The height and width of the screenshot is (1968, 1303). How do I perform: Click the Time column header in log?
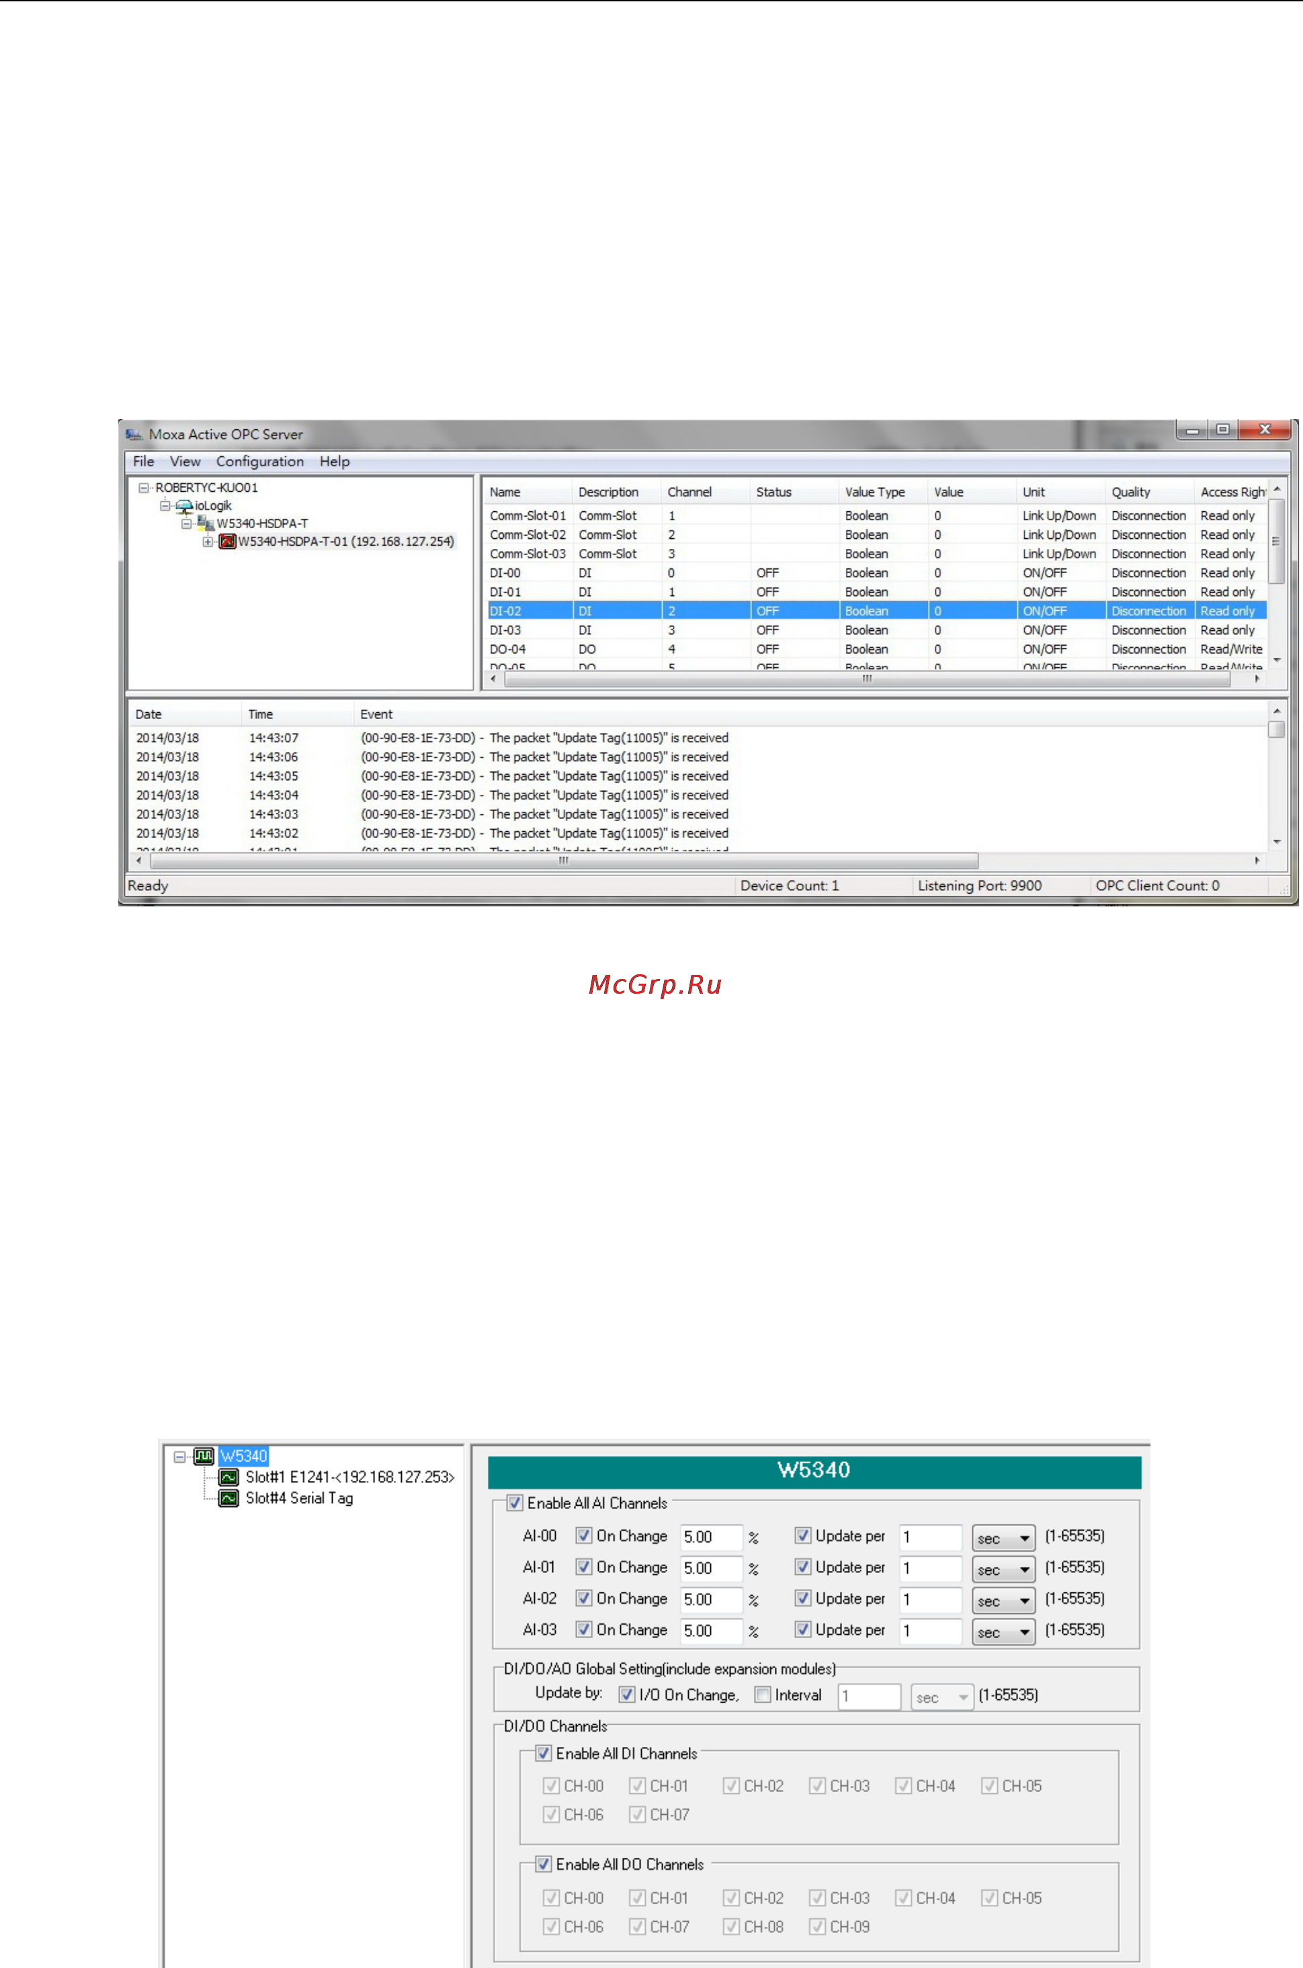tap(298, 714)
